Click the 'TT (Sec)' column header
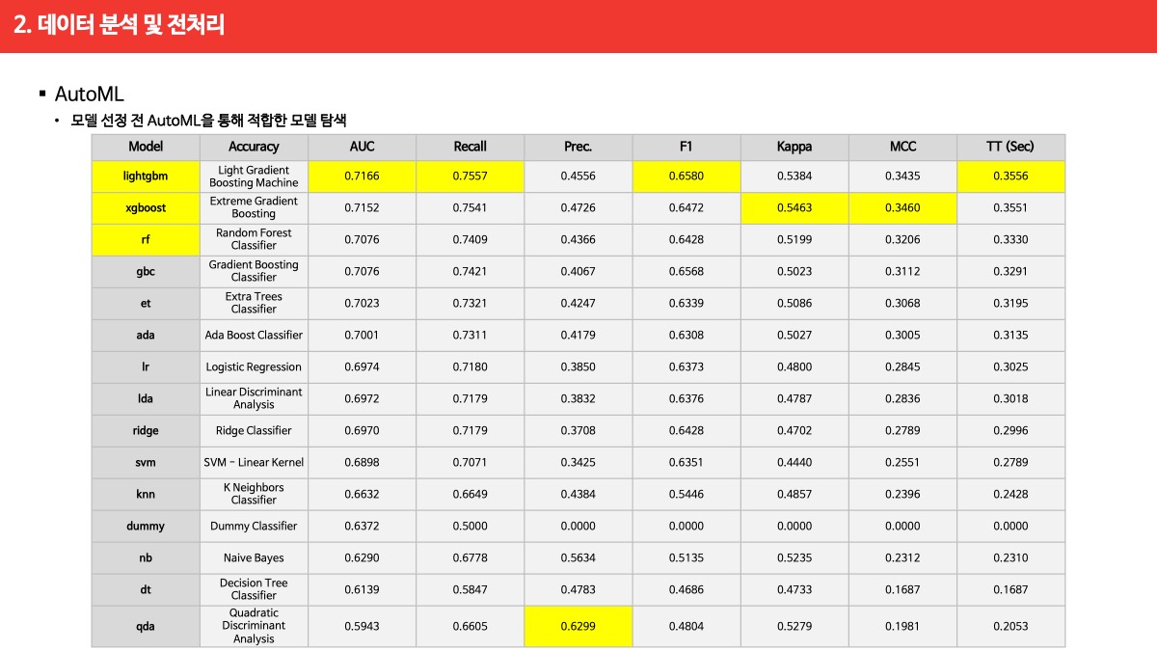 click(1010, 147)
